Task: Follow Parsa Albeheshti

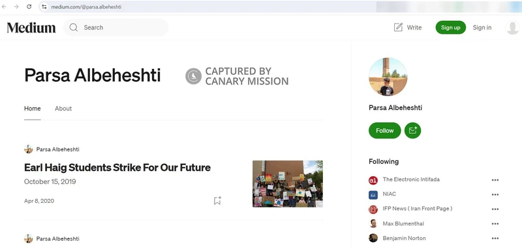Action: pos(385,130)
